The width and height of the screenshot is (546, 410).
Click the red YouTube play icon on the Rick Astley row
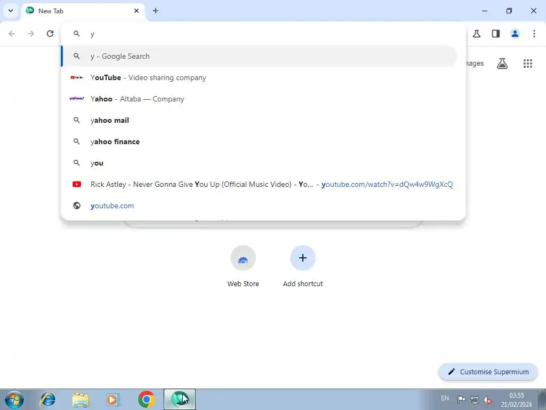[77, 184]
